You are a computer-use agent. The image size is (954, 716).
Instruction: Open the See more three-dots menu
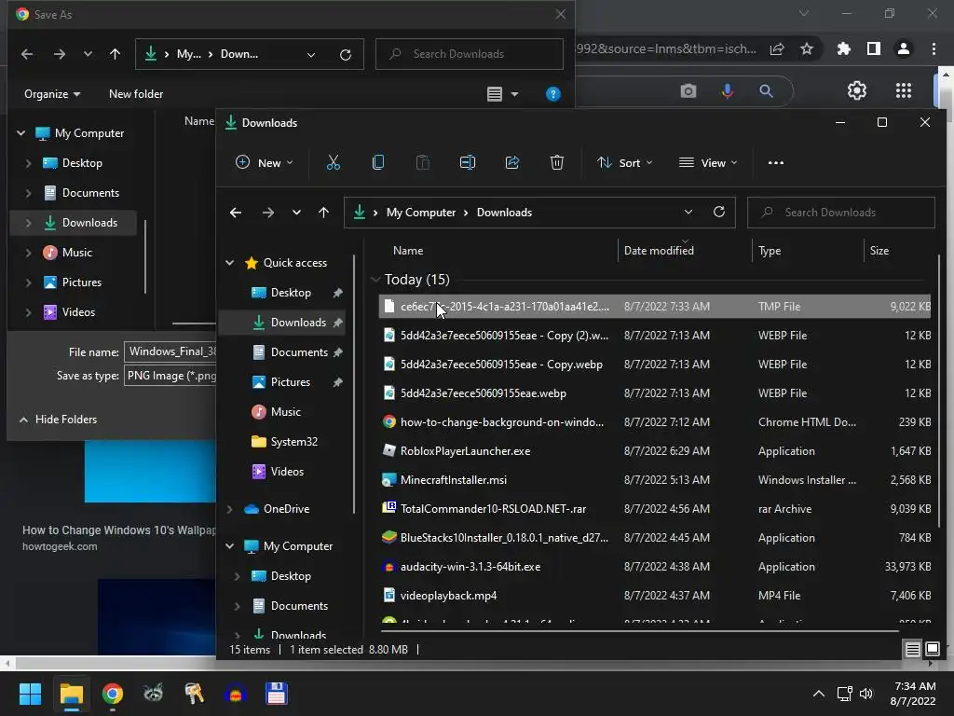[776, 162]
